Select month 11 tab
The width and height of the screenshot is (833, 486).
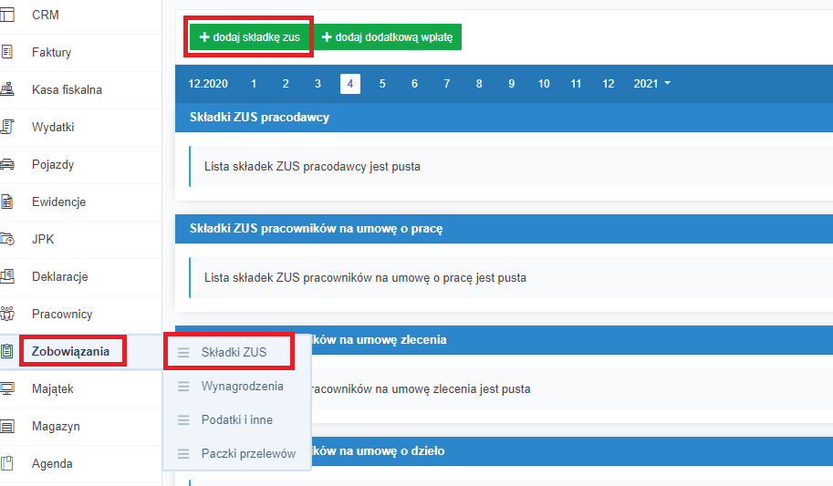coord(576,84)
